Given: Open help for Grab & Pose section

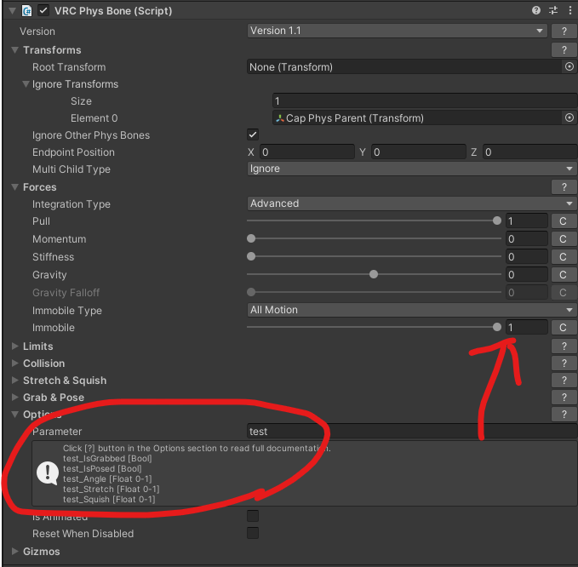Looking at the screenshot, I should pos(564,397).
